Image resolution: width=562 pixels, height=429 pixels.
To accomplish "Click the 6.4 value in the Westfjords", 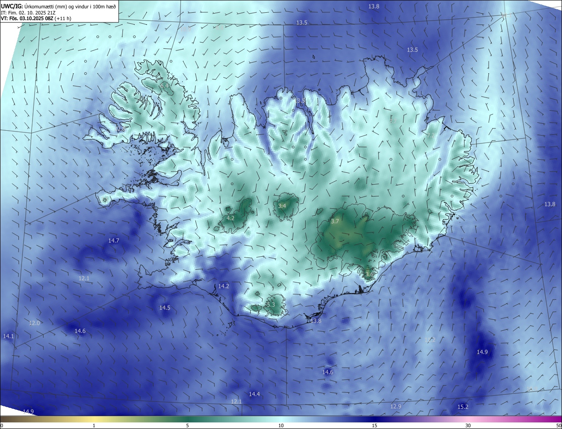I will point(164,86).
